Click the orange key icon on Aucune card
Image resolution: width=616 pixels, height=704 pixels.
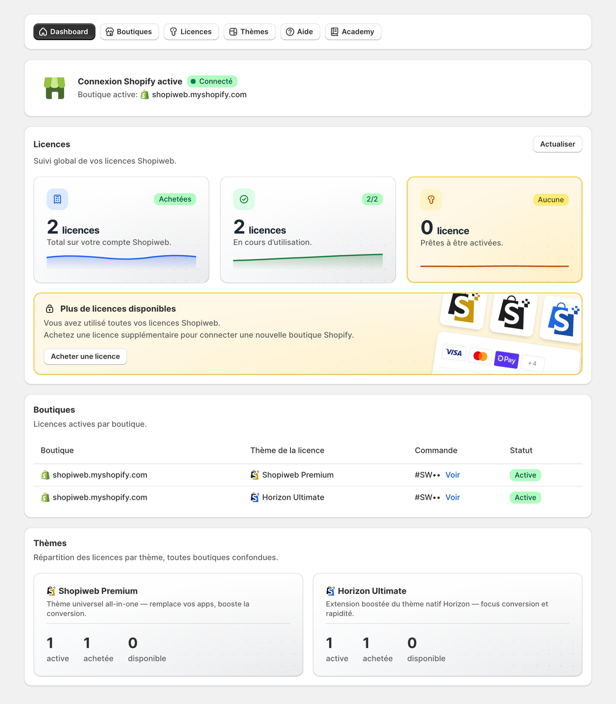click(431, 200)
